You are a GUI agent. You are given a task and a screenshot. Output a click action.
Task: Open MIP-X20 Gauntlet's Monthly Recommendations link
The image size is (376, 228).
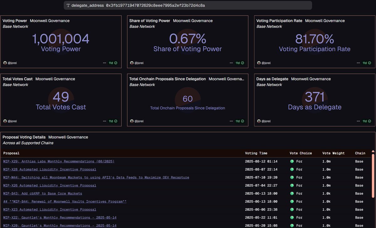click(x=60, y=225)
